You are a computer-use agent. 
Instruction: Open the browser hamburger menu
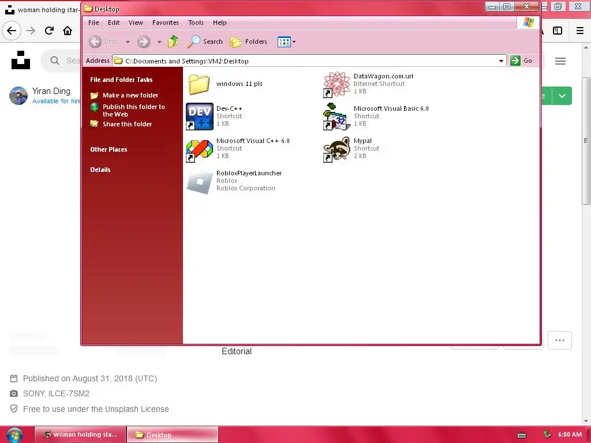tap(580, 31)
